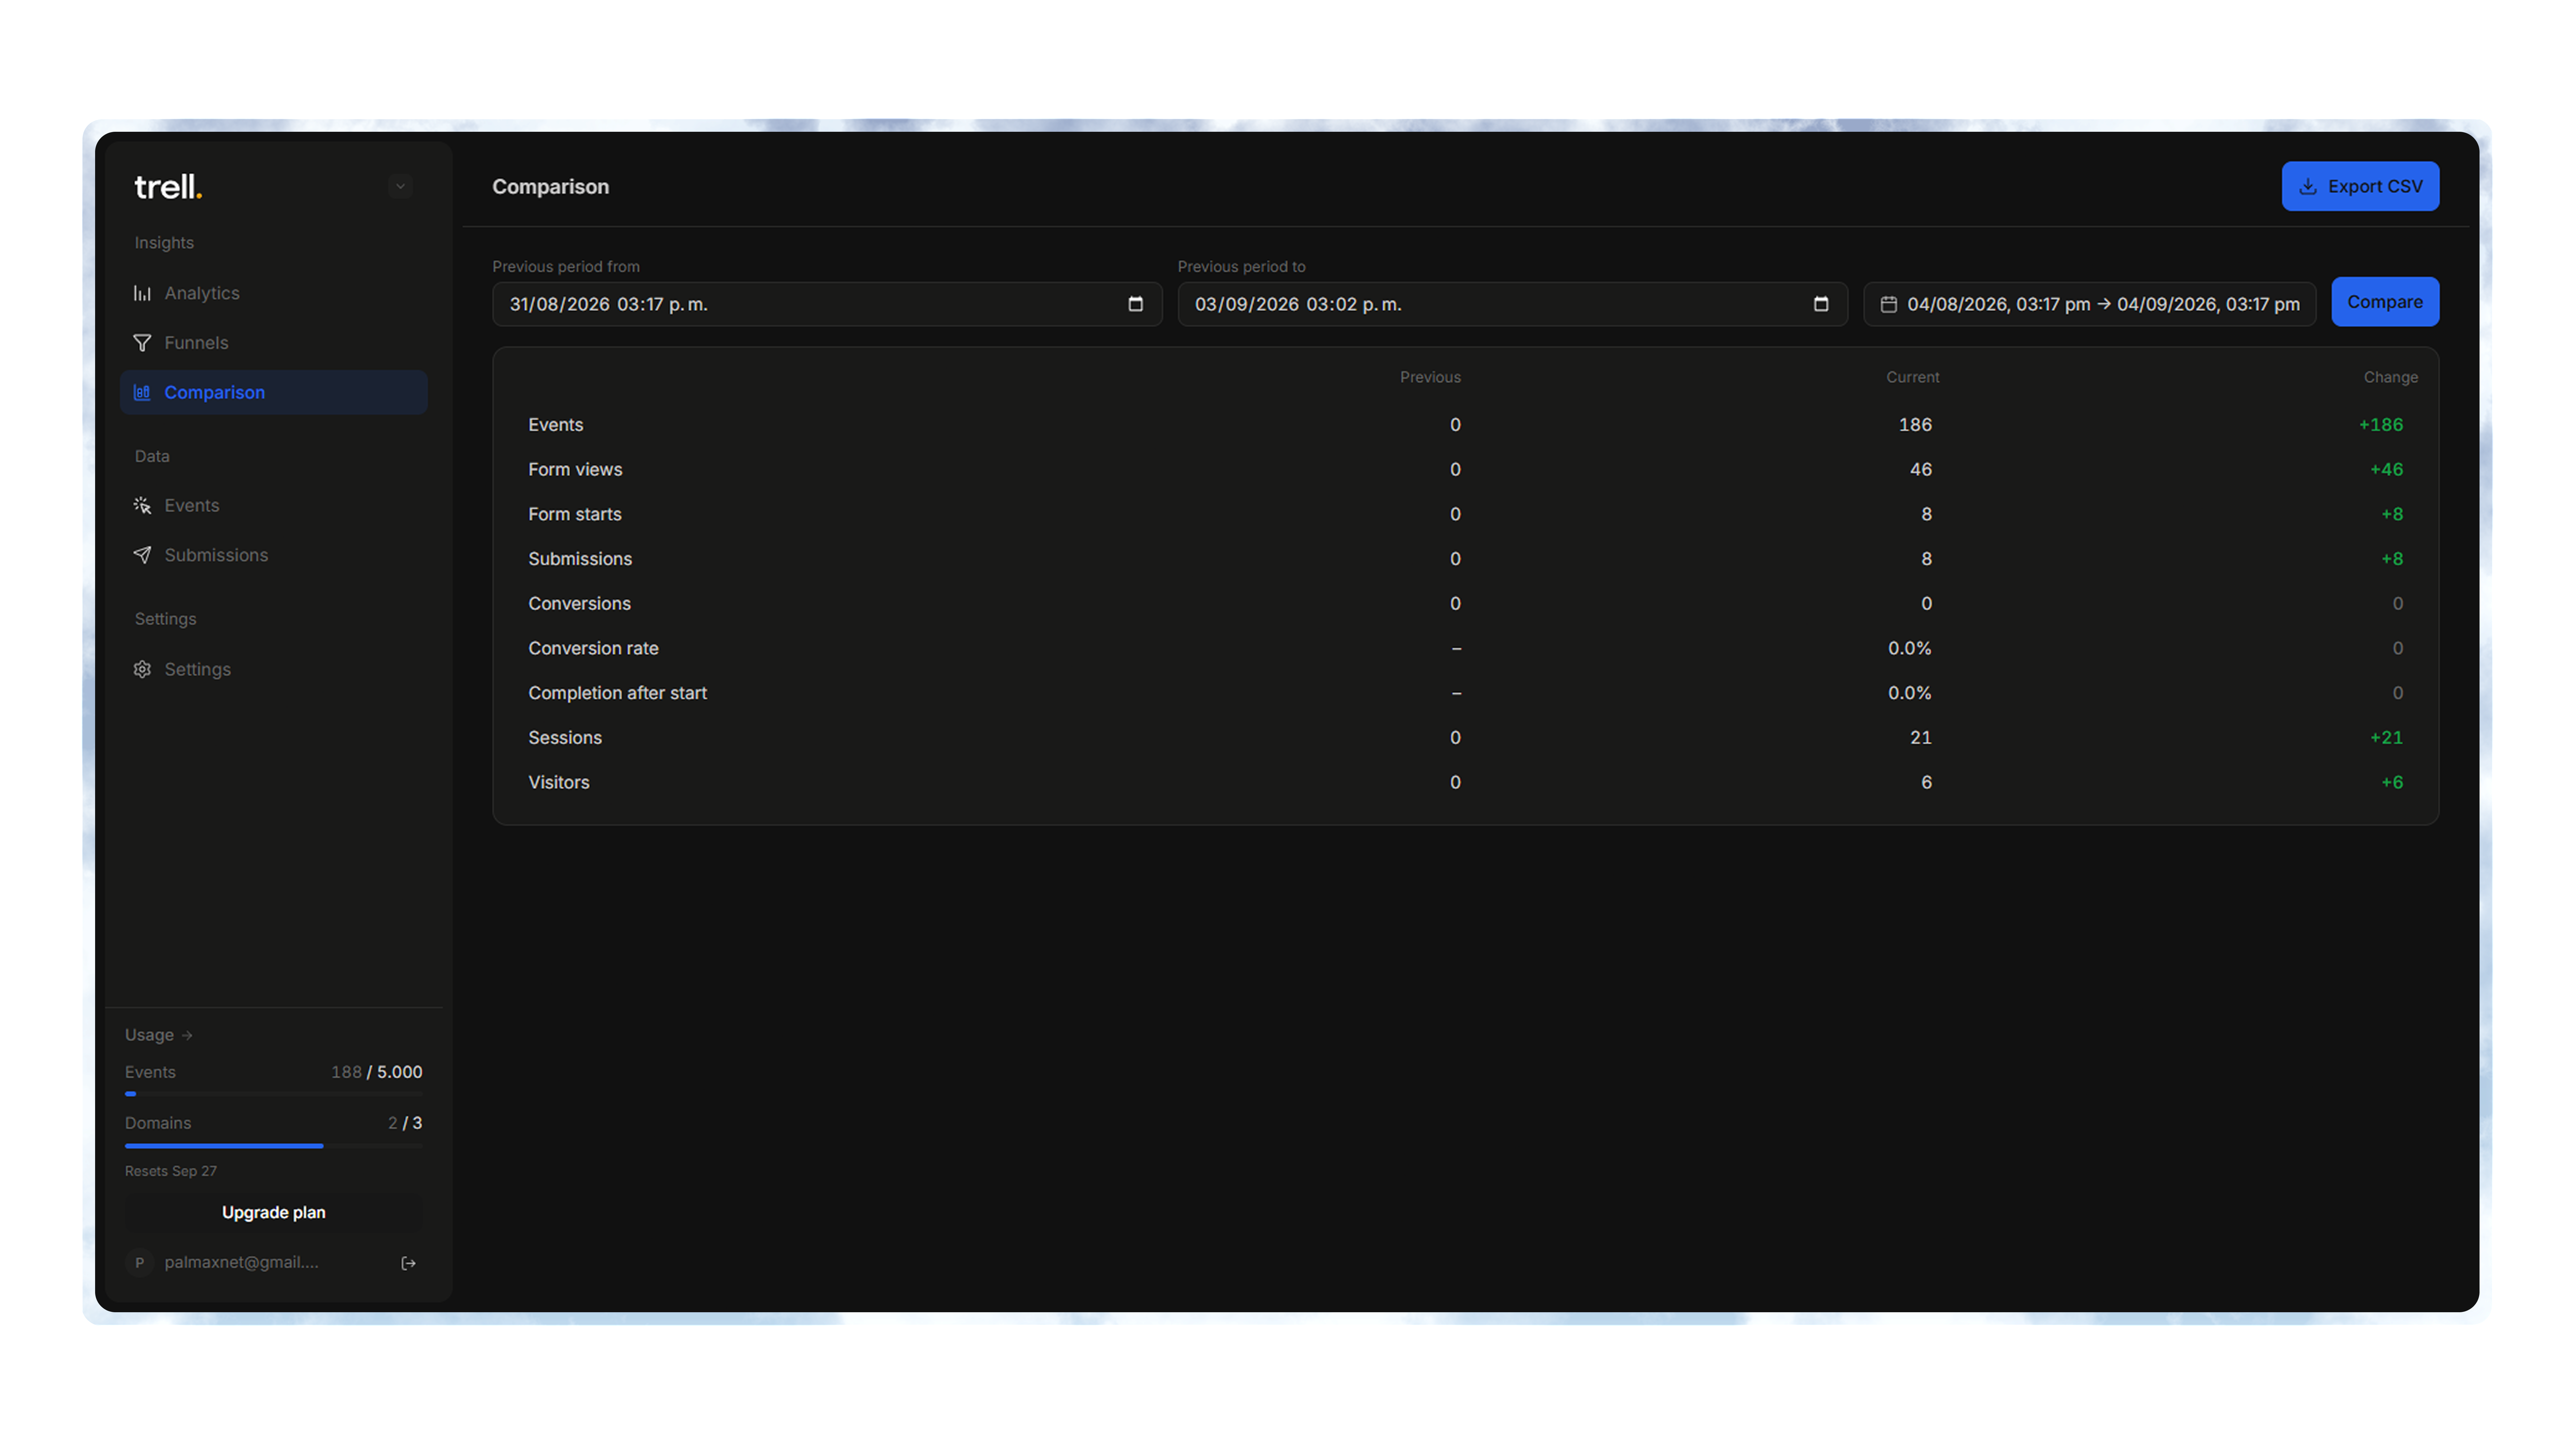
Task: Open calendar picker for Previous period from
Action: 1135,304
